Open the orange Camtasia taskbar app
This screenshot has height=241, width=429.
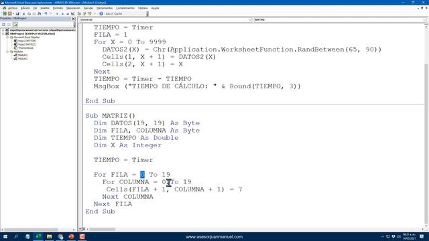click(82, 236)
